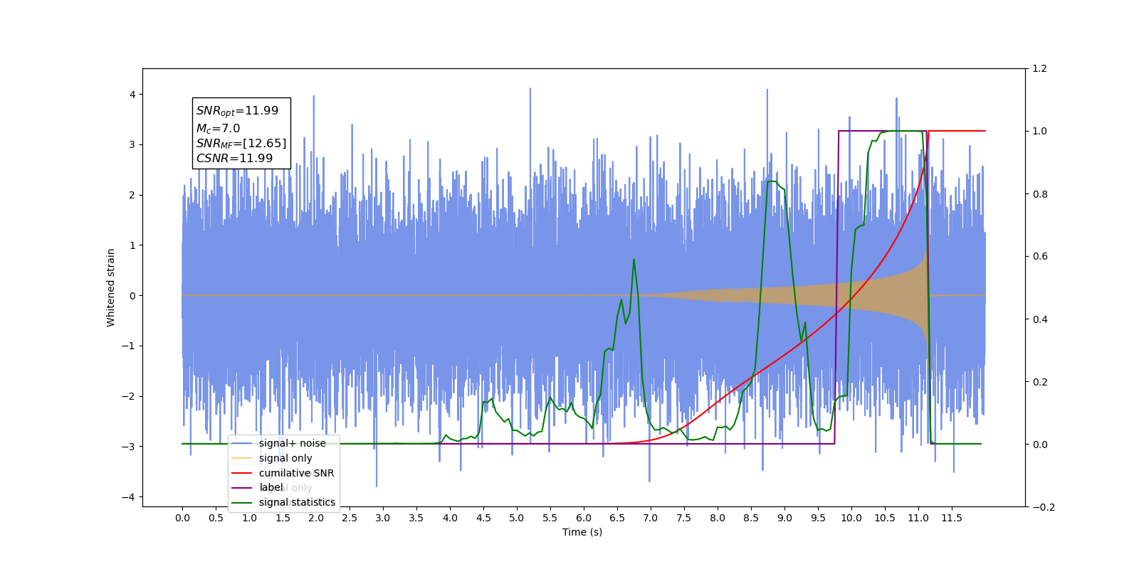Click the 'label' legend entry
This screenshot has height=569, width=1139.
(x=258, y=487)
